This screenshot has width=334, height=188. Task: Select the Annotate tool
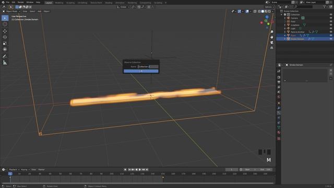coord(5,56)
